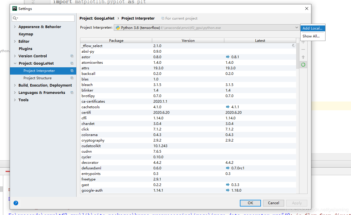The image size is (351, 215).
Task: Select the cryptography package row
Action: 188,140
